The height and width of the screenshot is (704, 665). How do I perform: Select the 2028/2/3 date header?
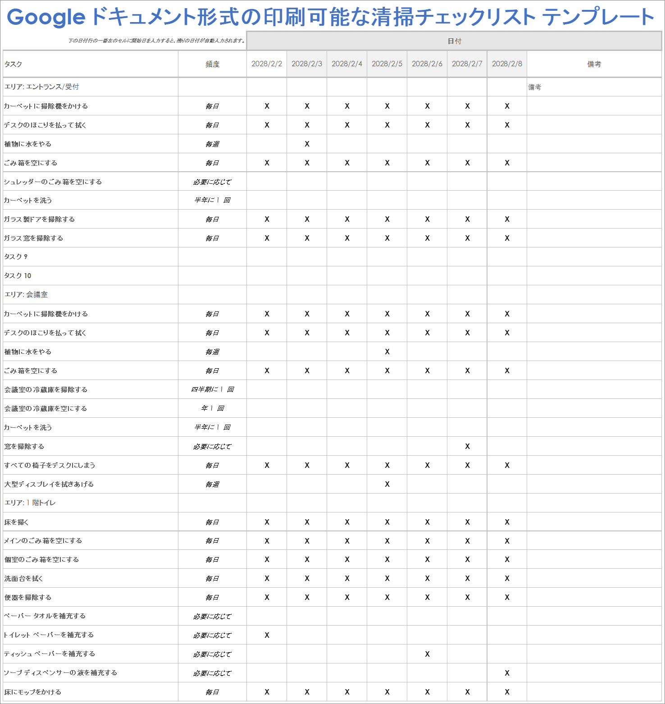click(x=307, y=64)
